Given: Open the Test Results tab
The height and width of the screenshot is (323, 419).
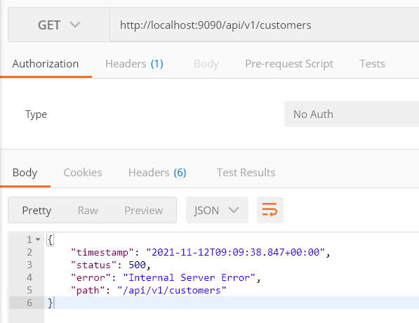Looking at the screenshot, I should [246, 173].
